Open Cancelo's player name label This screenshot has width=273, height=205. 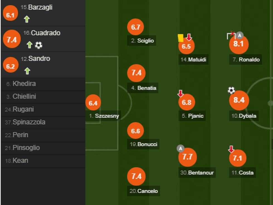[144, 191]
